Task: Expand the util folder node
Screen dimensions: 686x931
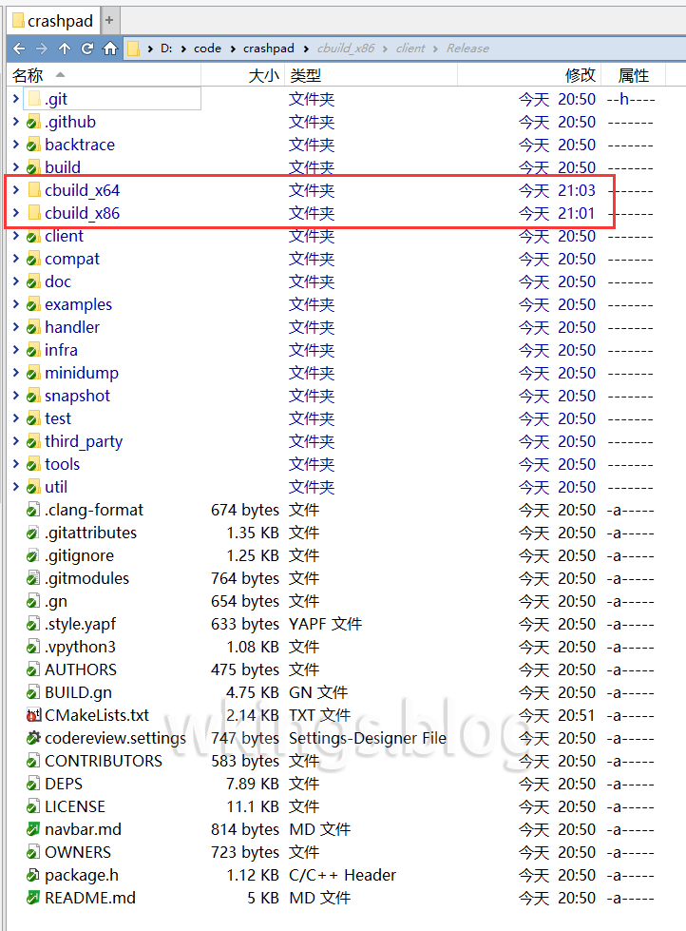Action: coord(15,487)
